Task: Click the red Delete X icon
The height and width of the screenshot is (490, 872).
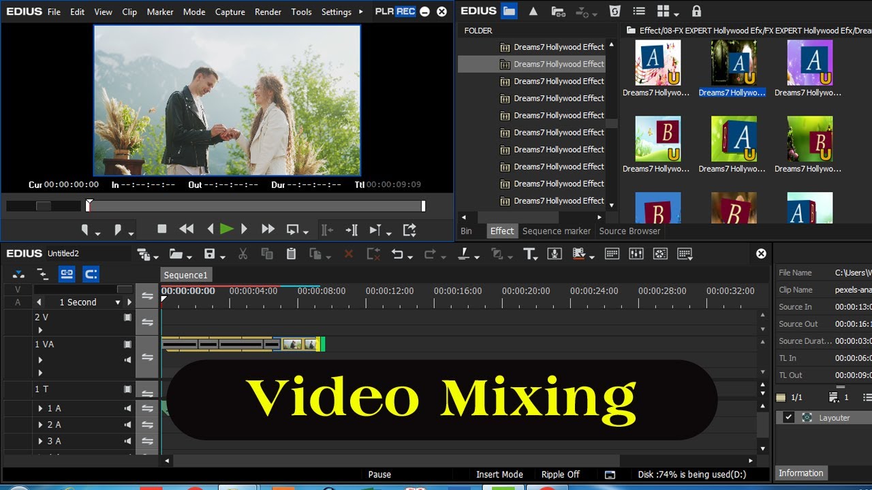Action: point(349,254)
